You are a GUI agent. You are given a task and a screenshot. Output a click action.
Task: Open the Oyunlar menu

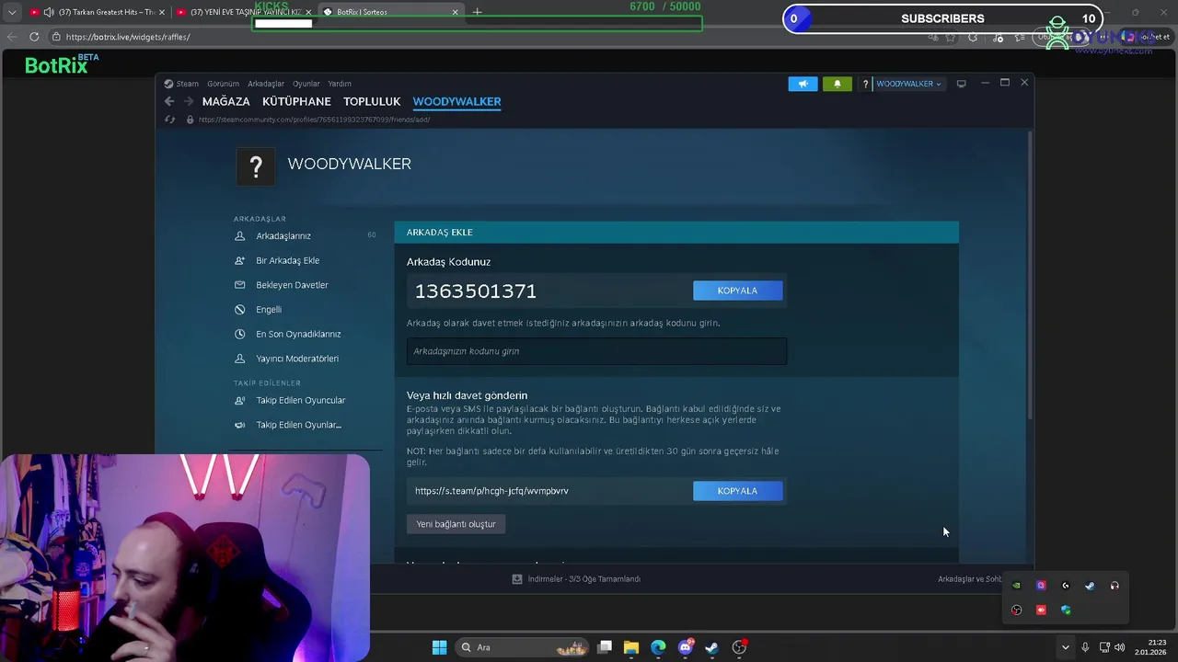(x=306, y=84)
